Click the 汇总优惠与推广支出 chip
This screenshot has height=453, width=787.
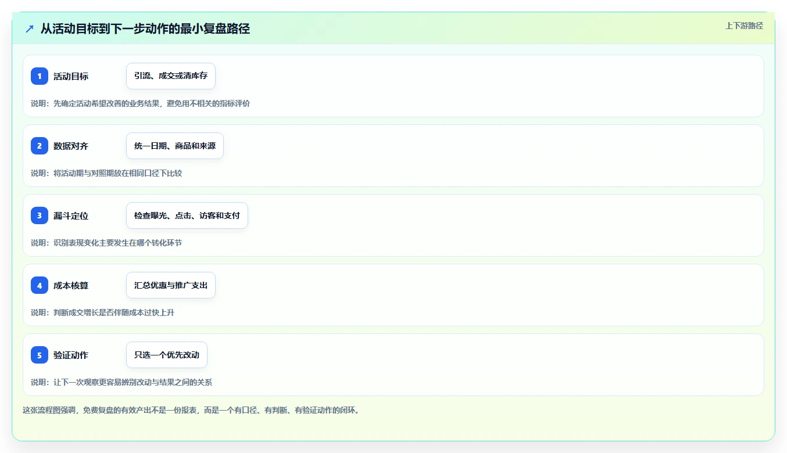pos(171,285)
